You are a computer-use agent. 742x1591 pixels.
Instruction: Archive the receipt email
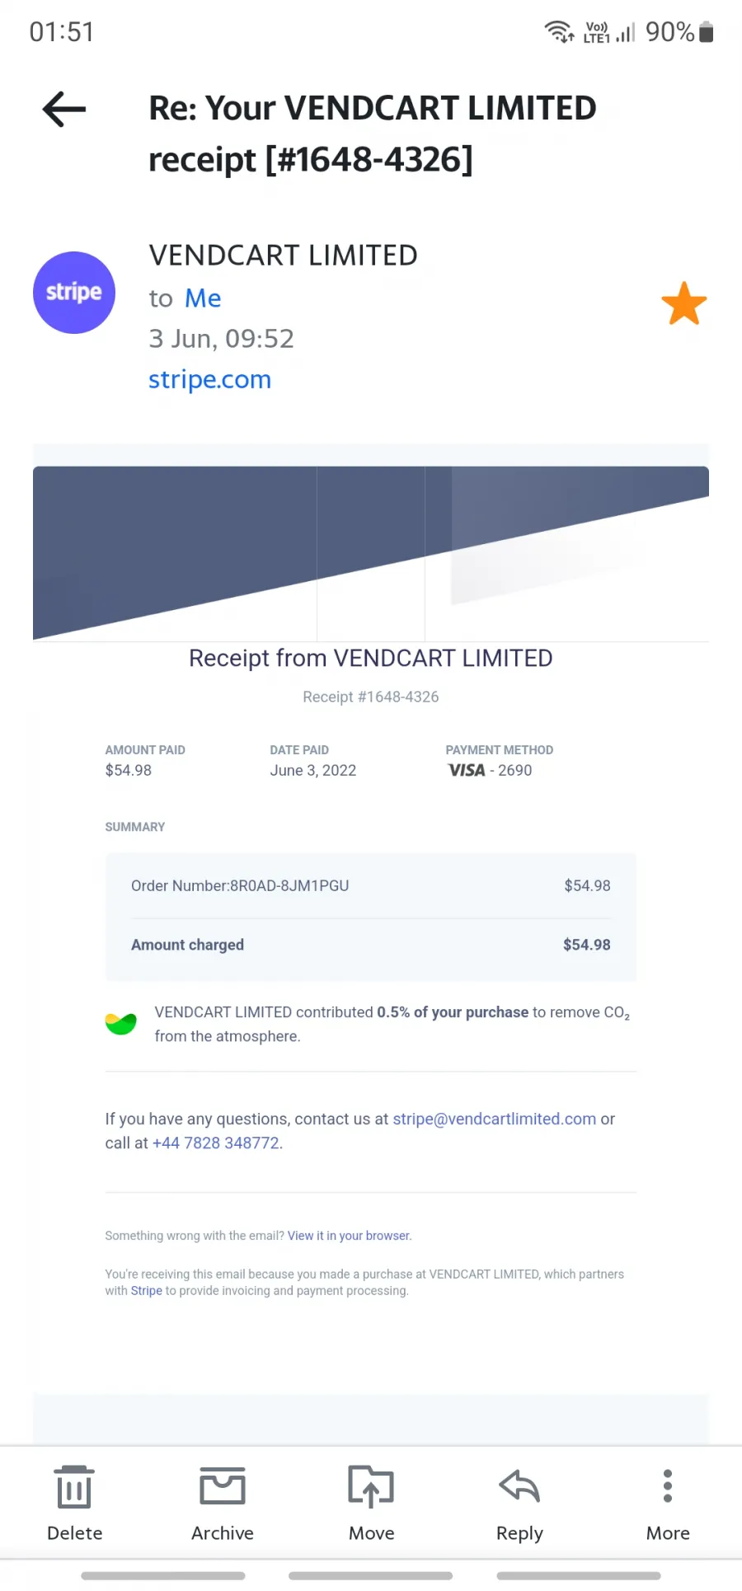[223, 1503]
